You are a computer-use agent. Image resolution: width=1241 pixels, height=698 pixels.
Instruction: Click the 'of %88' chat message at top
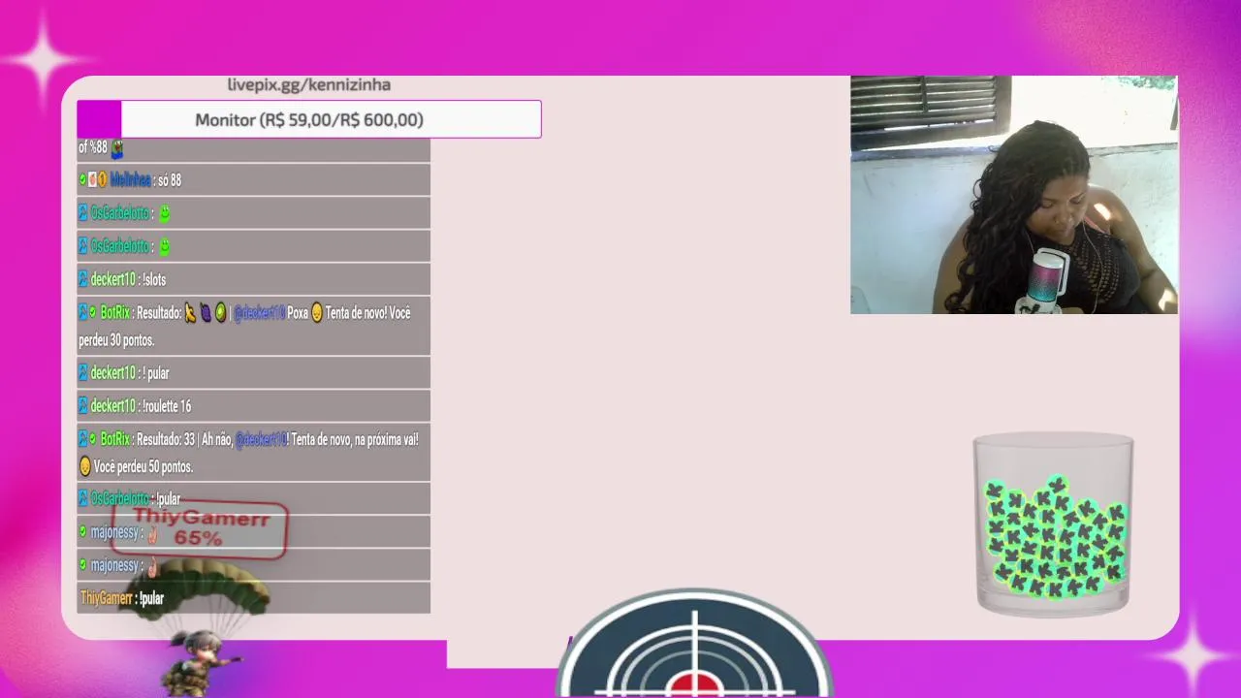point(253,148)
